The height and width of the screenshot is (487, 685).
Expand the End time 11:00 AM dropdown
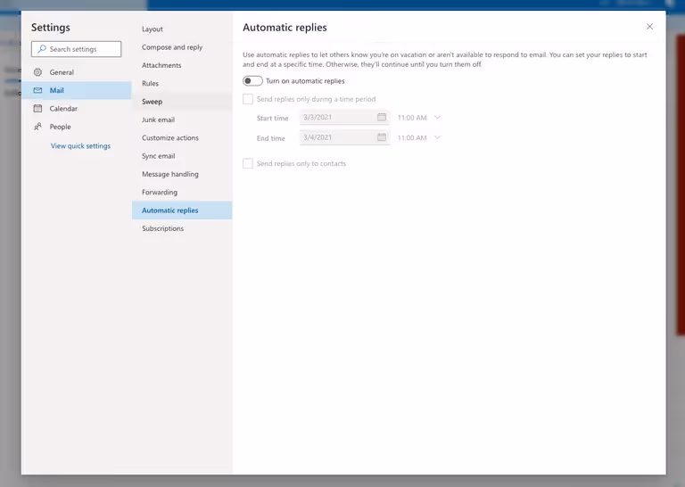pos(437,138)
